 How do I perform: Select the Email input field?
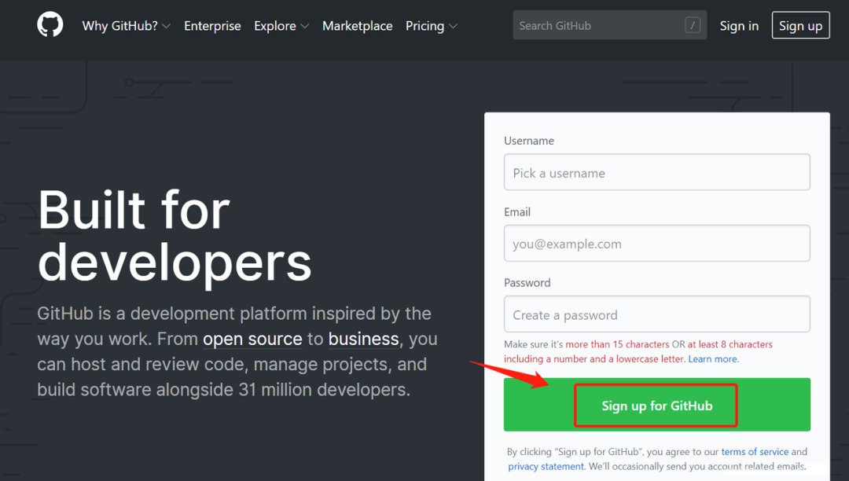[656, 244]
